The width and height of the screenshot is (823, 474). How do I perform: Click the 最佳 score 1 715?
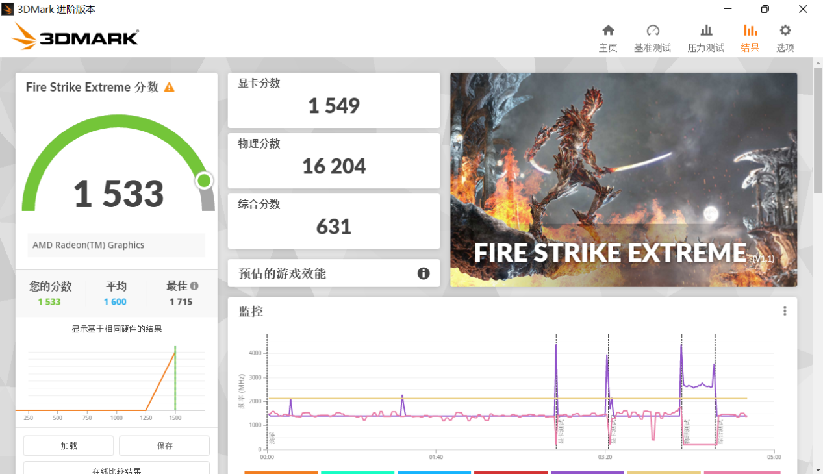coord(181,302)
